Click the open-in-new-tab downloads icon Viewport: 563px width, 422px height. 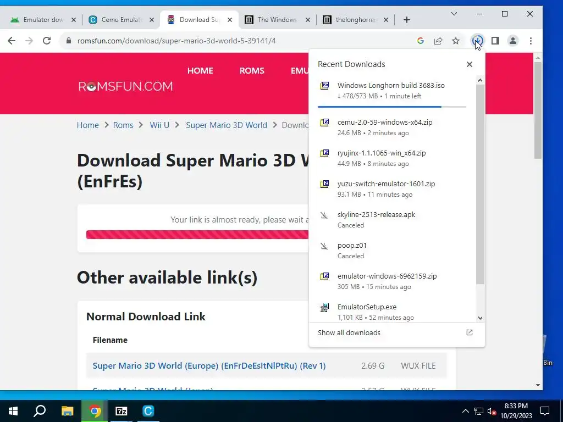click(x=470, y=332)
